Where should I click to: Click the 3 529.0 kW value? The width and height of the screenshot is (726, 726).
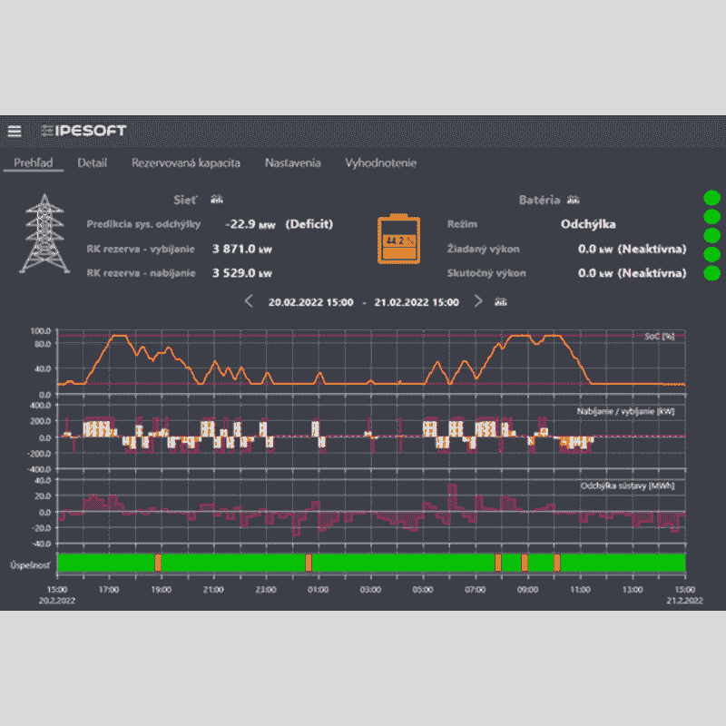click(242, 273)
